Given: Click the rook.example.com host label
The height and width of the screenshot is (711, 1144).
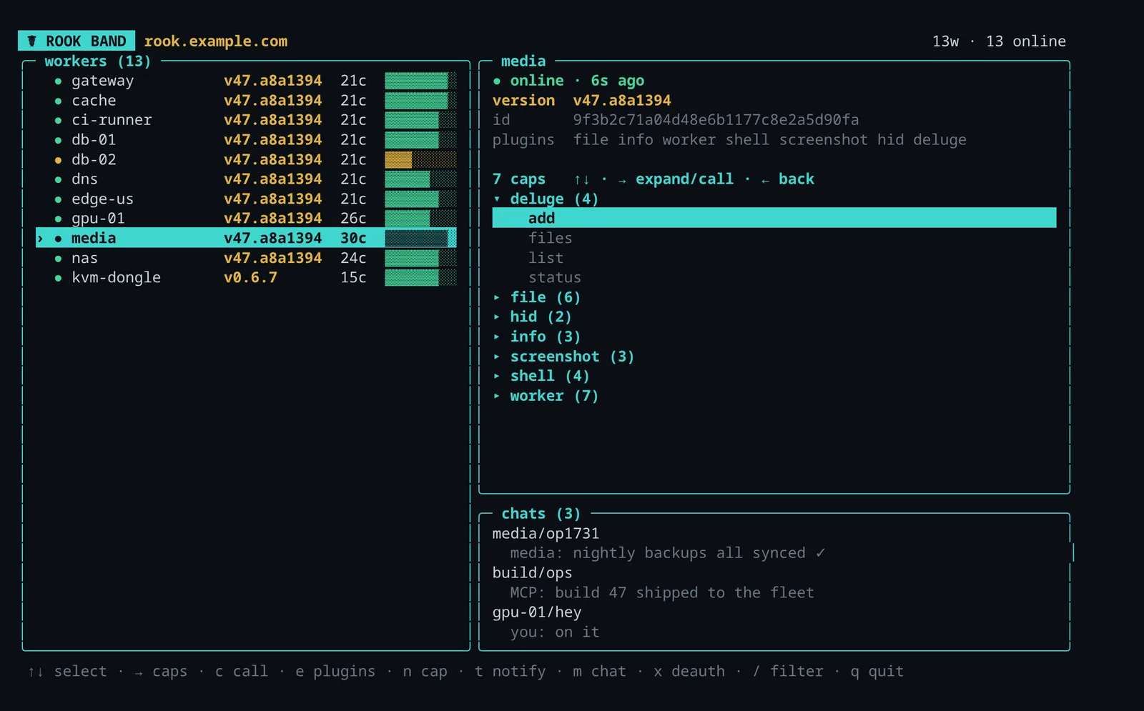Looking at the screenshot, I should 216,41.
